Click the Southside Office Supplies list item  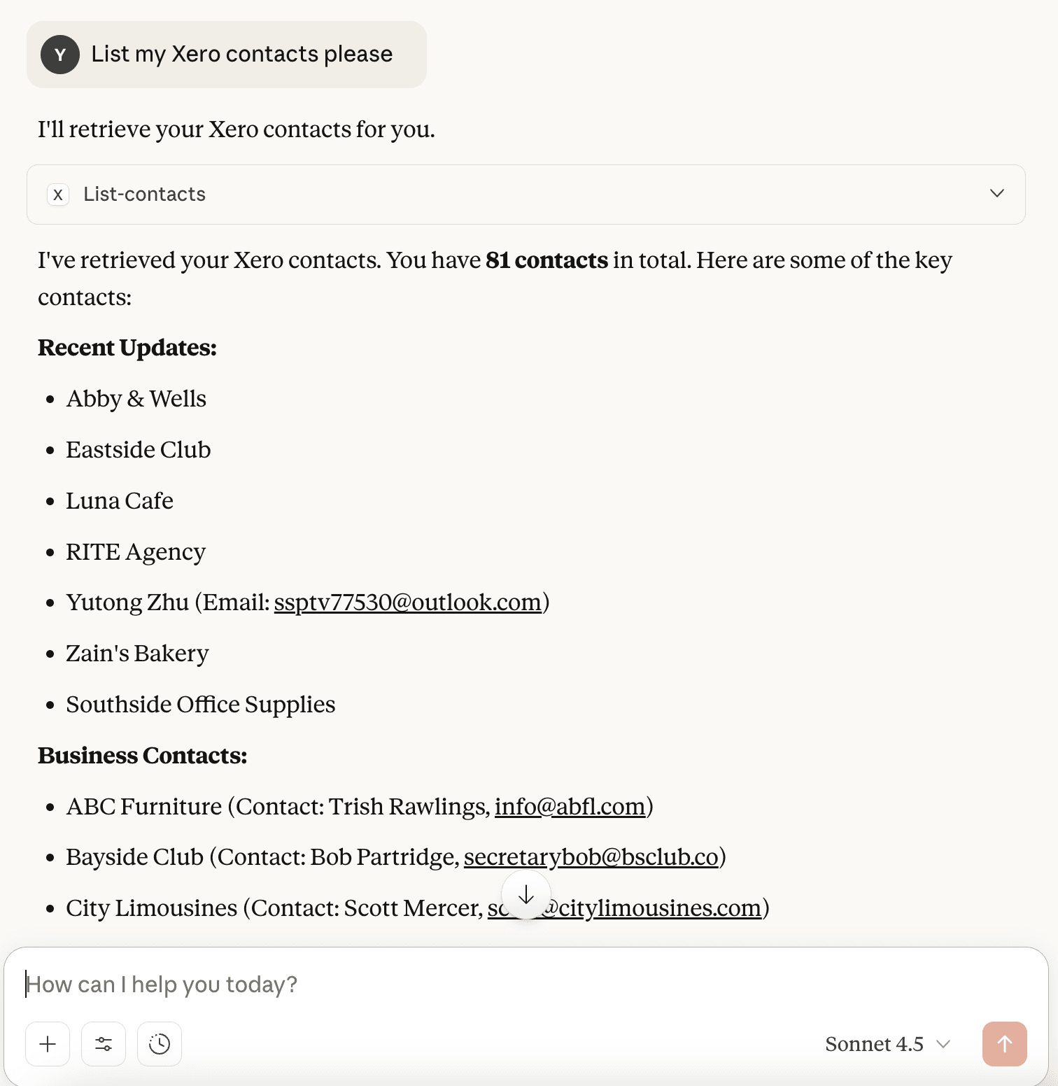201,705
